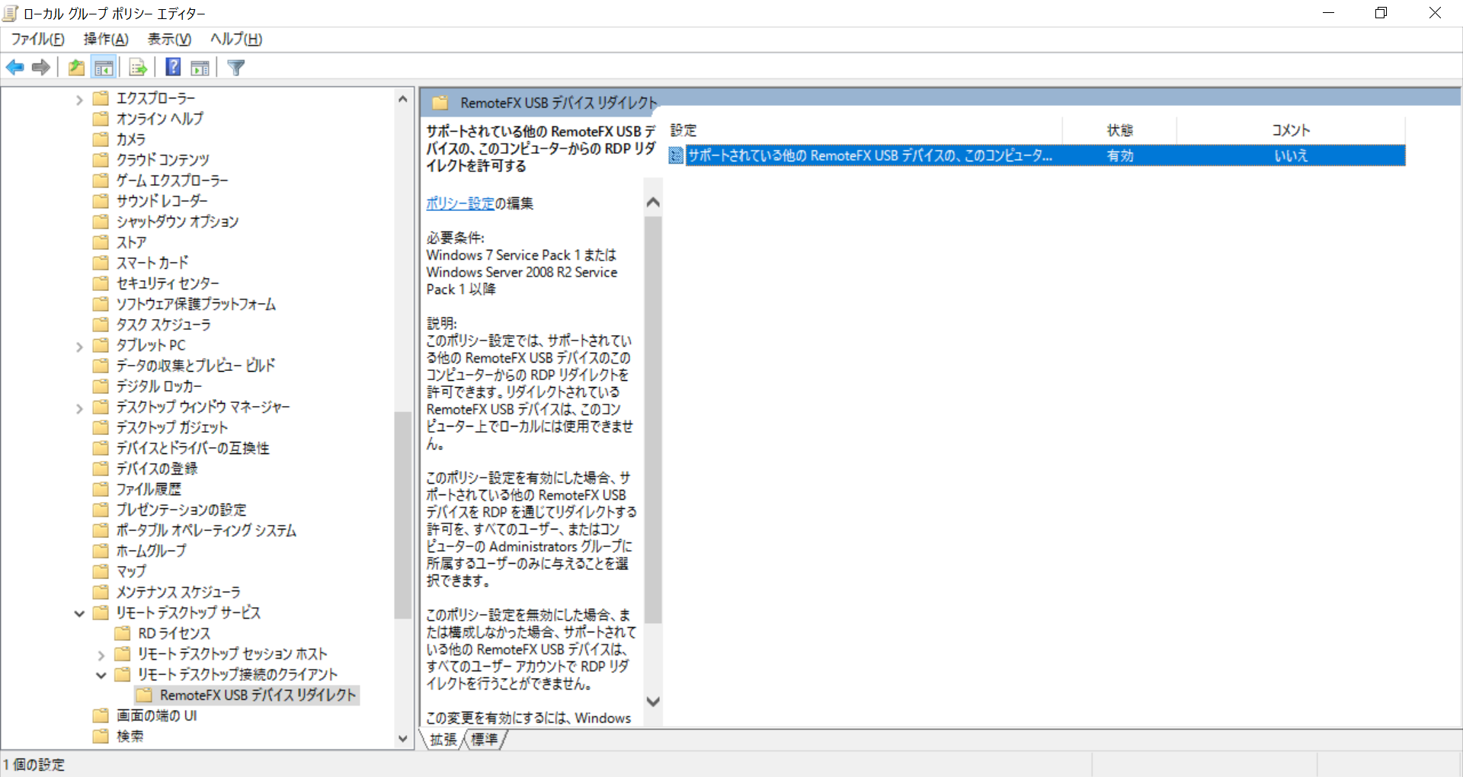Click the policy setting icon in list row
This screenshot has width=1463, height=777.
pos(676,155)
